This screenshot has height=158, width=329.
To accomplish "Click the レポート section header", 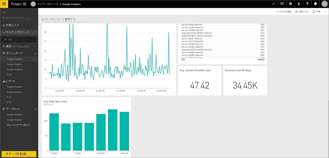I will tap(9, 81).
